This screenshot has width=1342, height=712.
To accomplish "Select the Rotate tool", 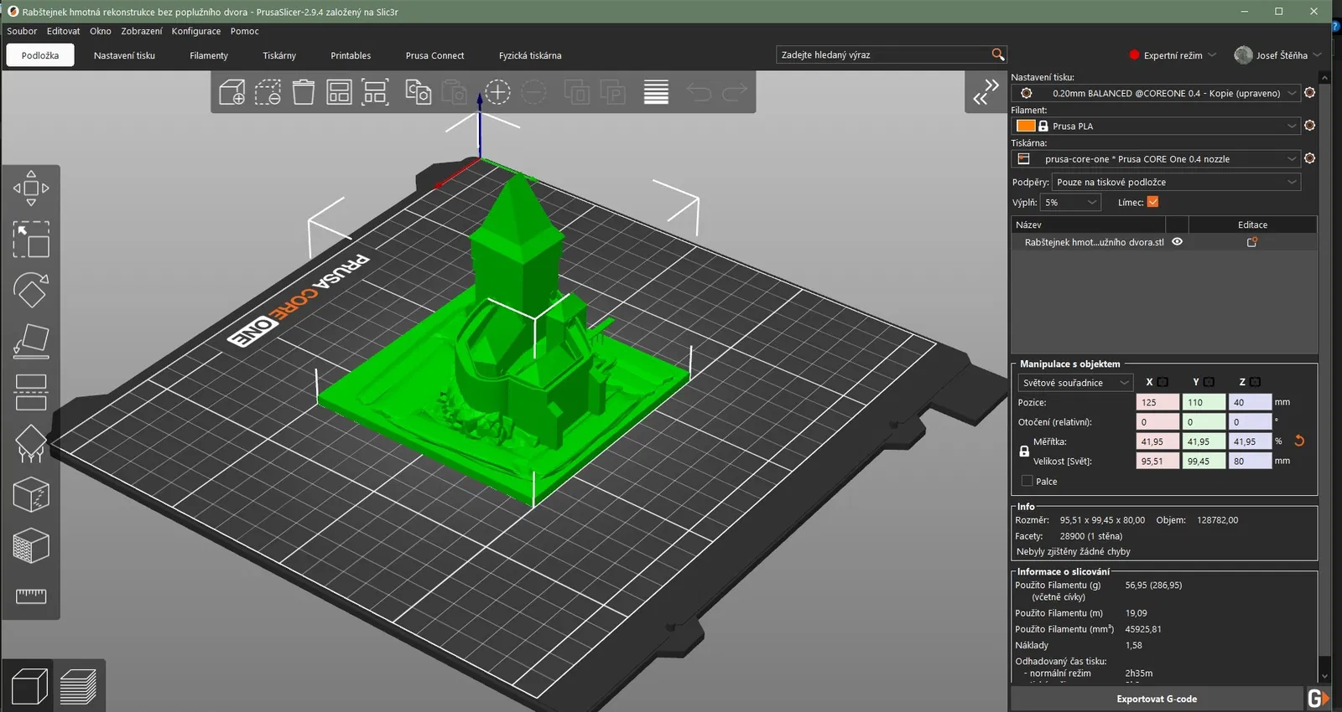I will (x=31, y=291).
